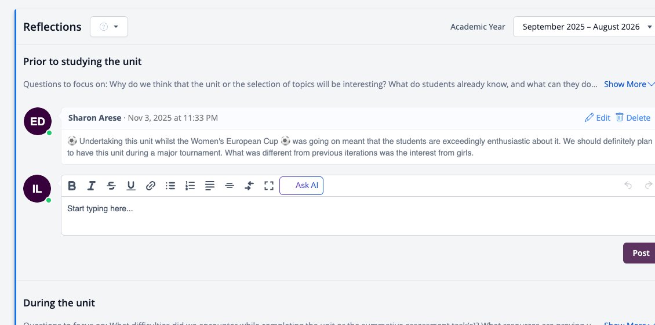Expand Show More for prior-to-unit questions
This screenshot has height=325, width=655.
pos(629,84)
